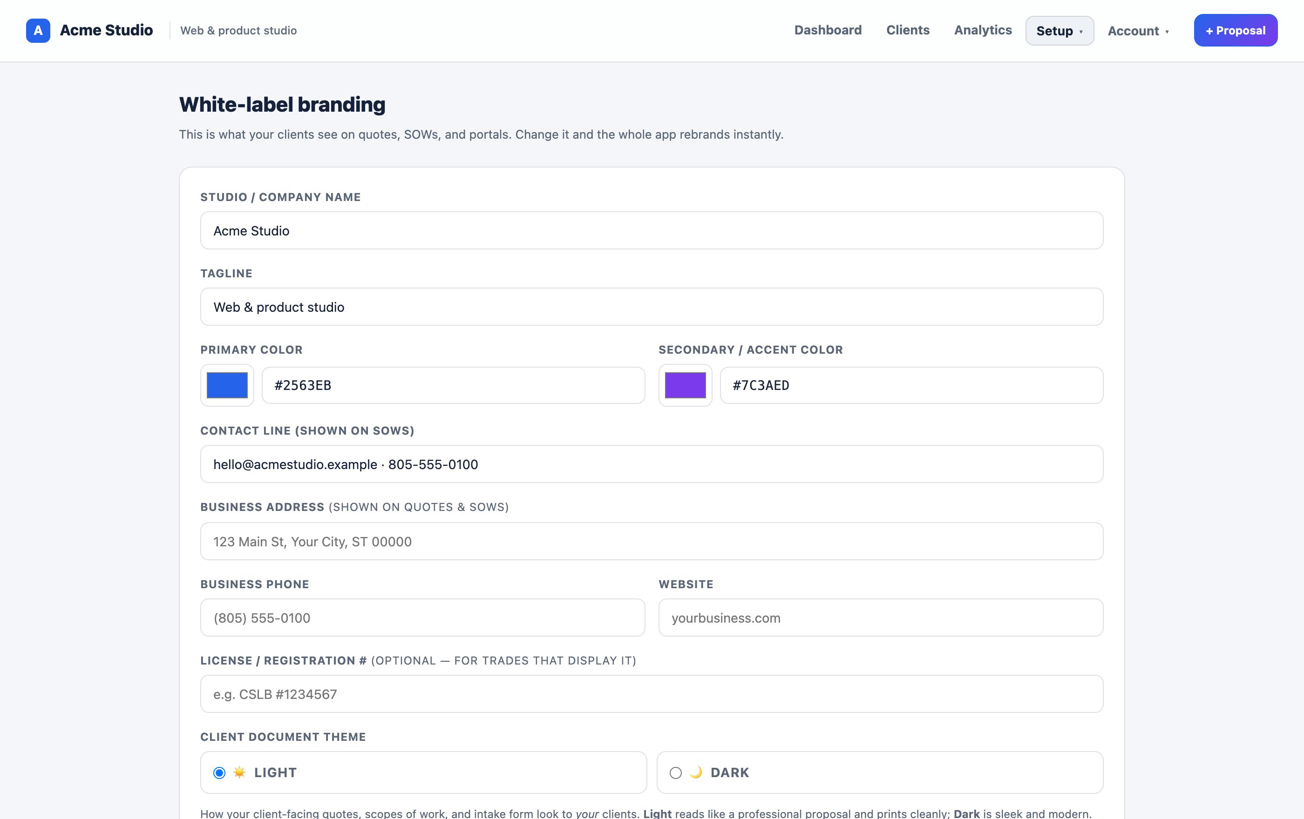This screenshot has height=819, width=1304.
Task: Switch to the Analytics nav item
Action: tap(982, 30)
